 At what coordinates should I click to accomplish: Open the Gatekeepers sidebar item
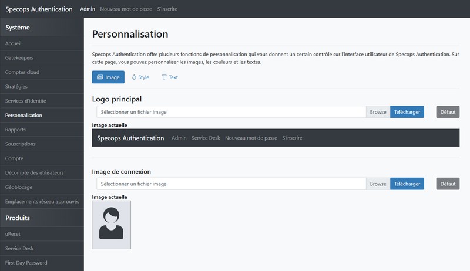19,58
